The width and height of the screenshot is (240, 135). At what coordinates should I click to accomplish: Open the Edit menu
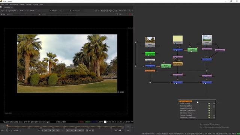click(7, 4)
